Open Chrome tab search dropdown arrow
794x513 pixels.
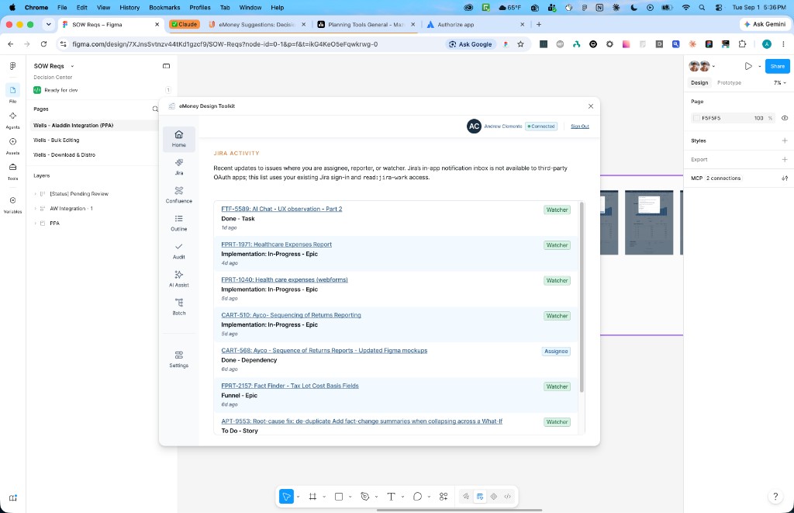click(49, 24)
